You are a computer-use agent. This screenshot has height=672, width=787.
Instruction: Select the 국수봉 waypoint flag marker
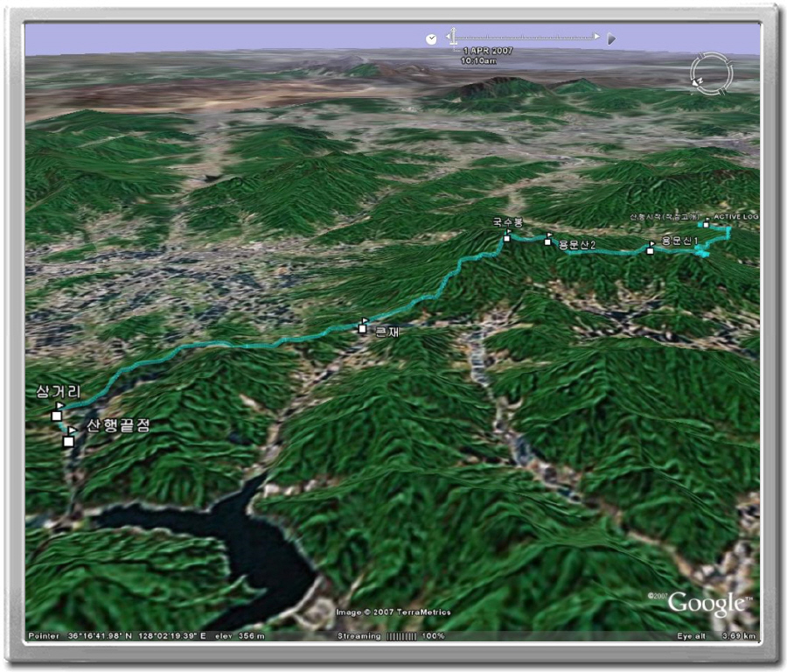[507, 235]
